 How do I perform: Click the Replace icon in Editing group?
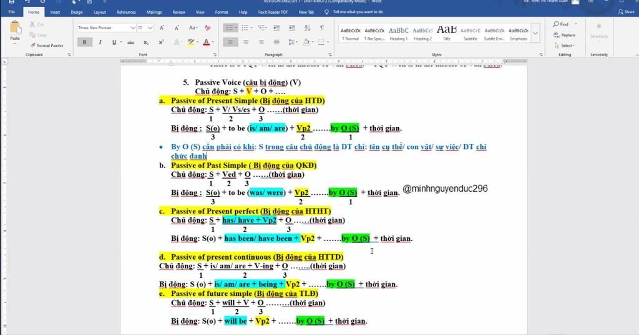563,35
